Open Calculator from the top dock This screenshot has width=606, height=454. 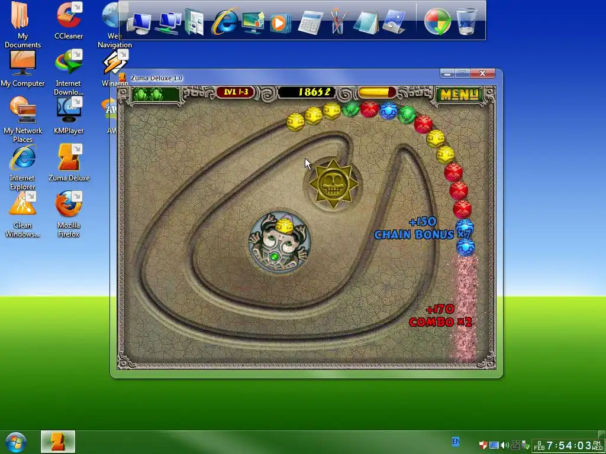click(x=310, y=22)
